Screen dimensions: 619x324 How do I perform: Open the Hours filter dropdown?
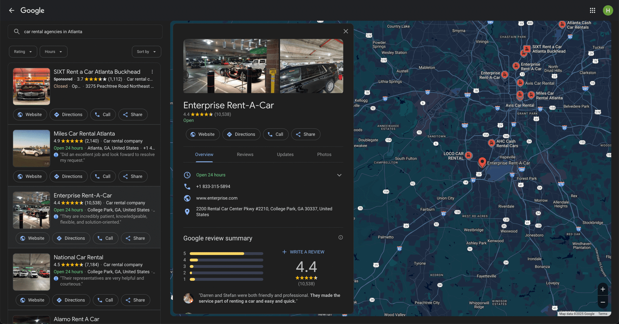[54, 52]
